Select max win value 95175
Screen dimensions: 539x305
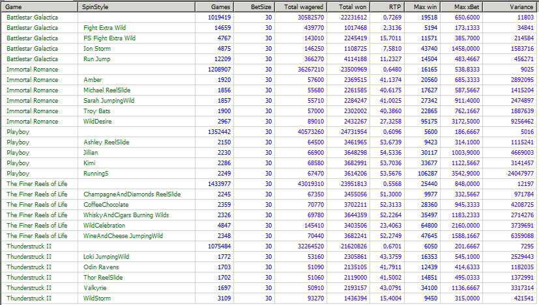point(429,122)
